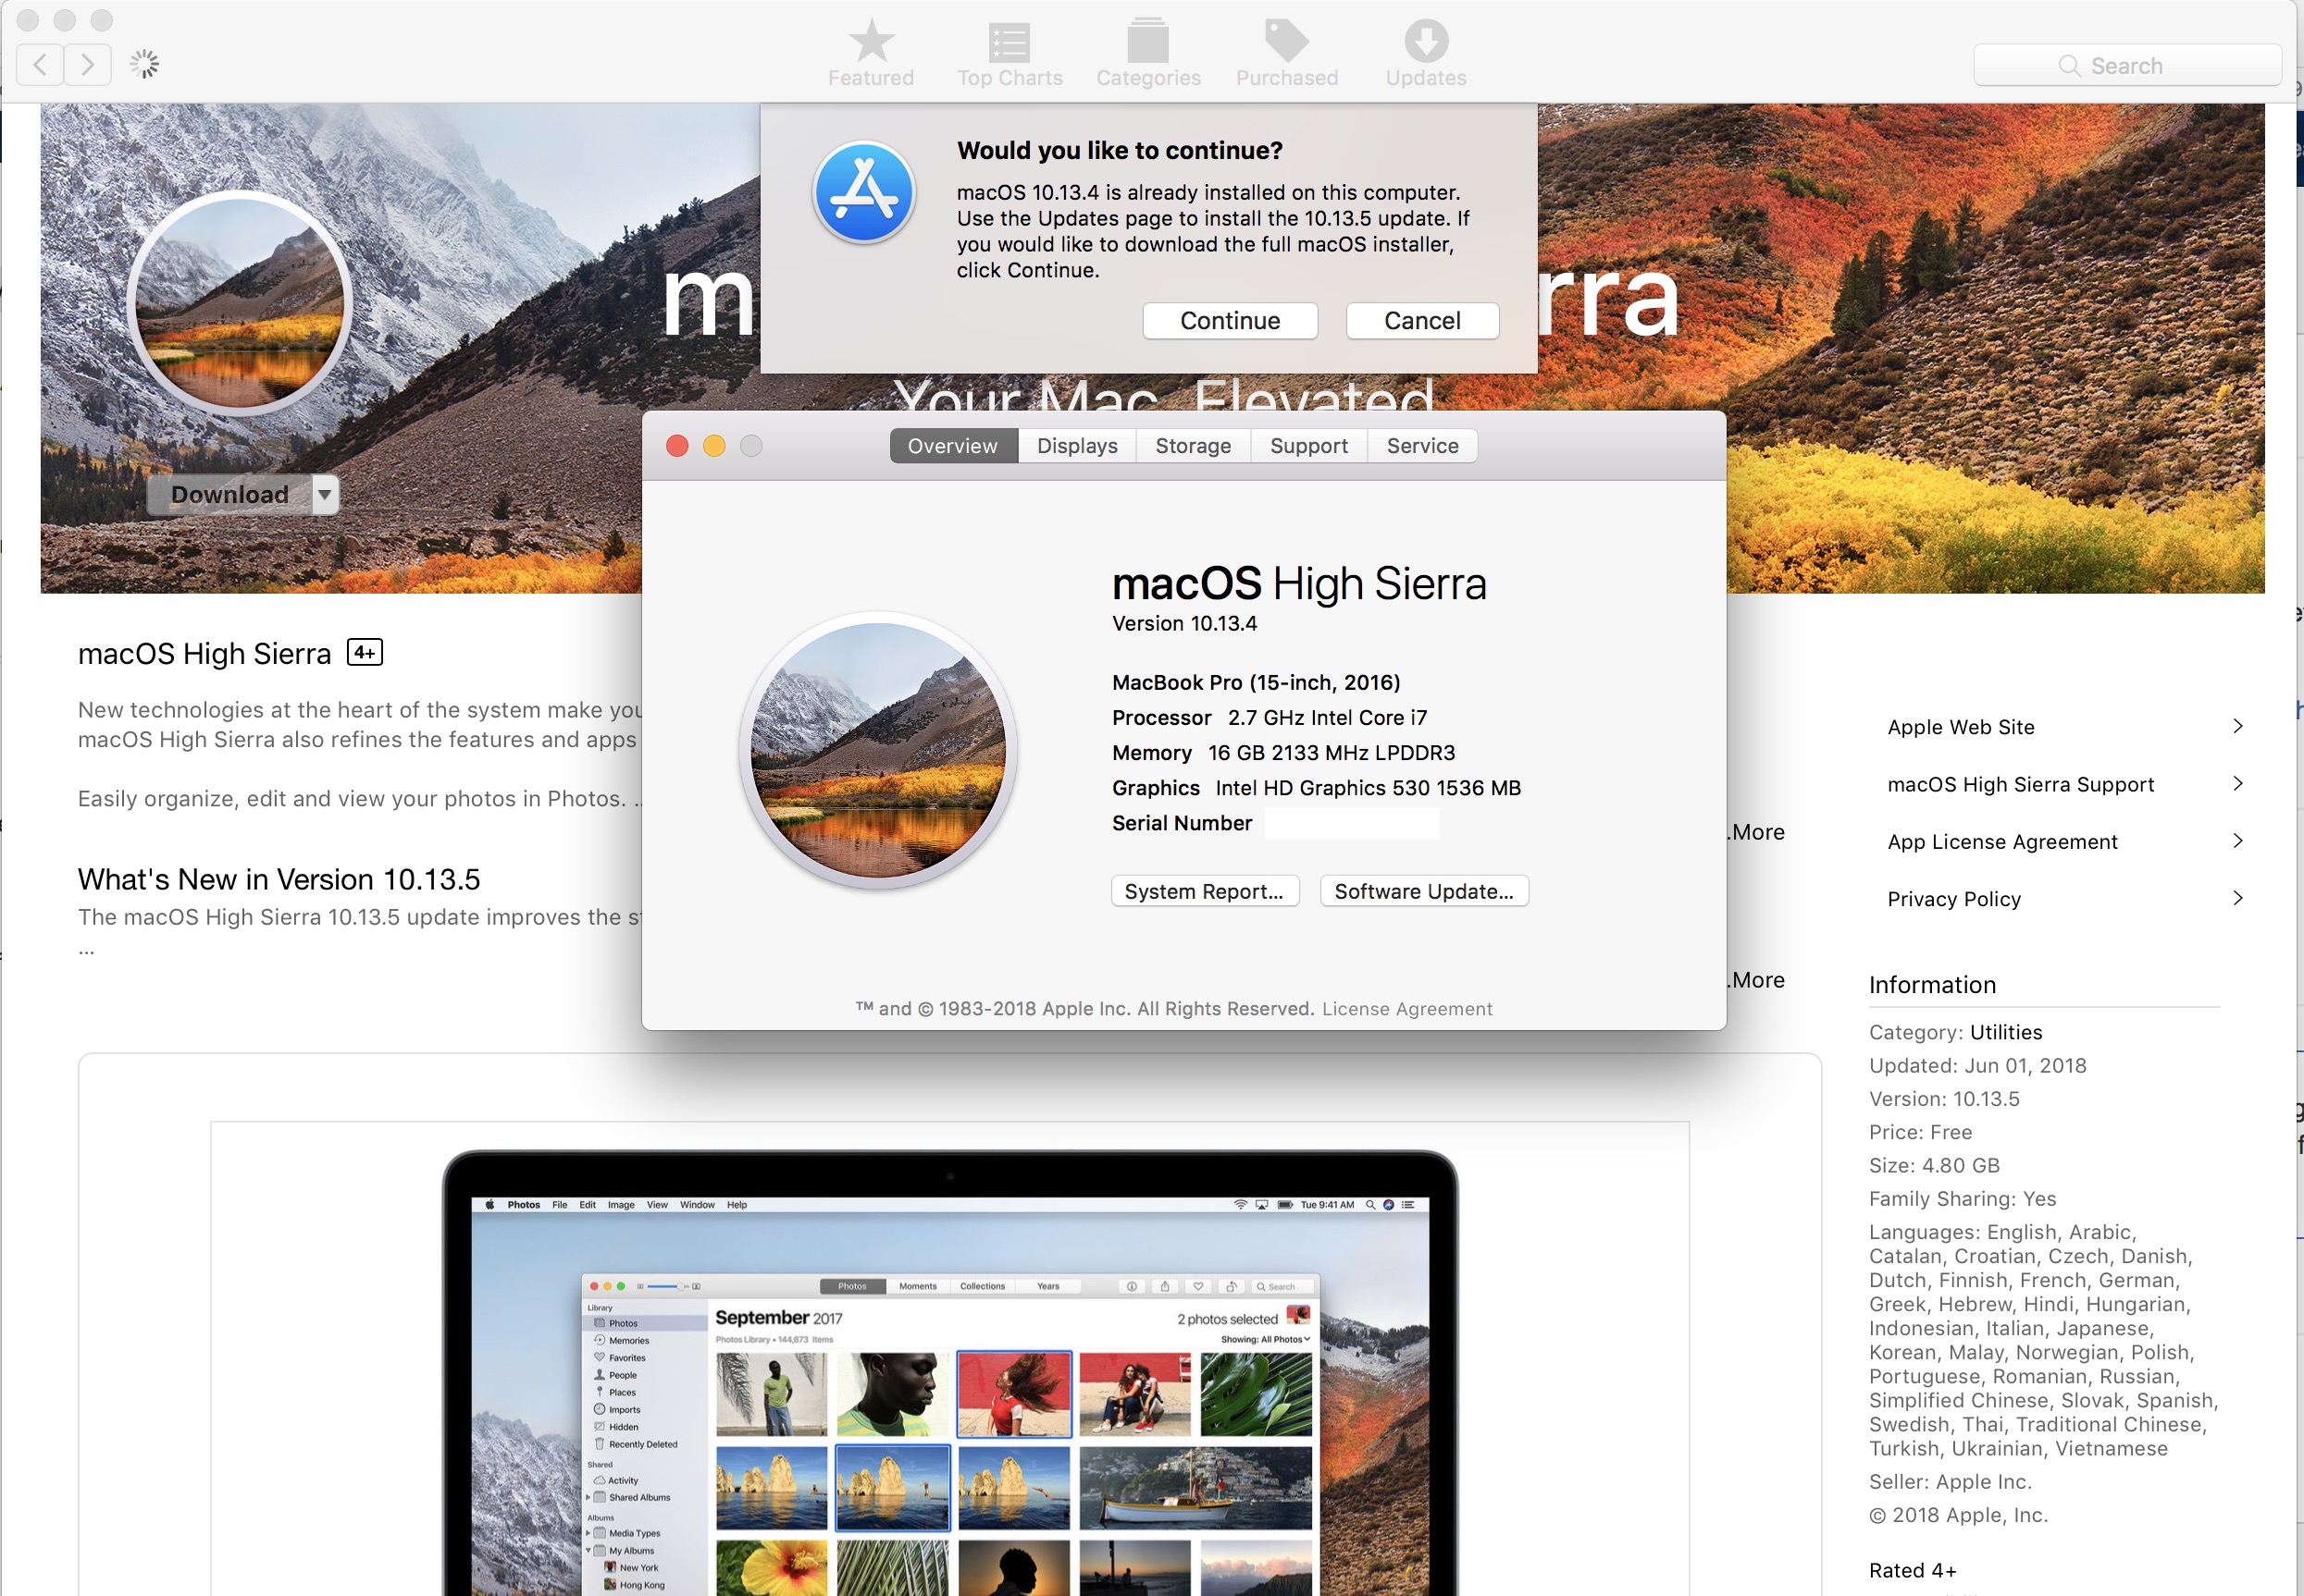Select the Overview tab in About This Mac
The width and height of the screenshot is (2304, 1596).
tap(950, 445)
